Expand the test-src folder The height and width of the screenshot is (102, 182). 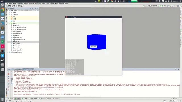(x=9, y=23)
